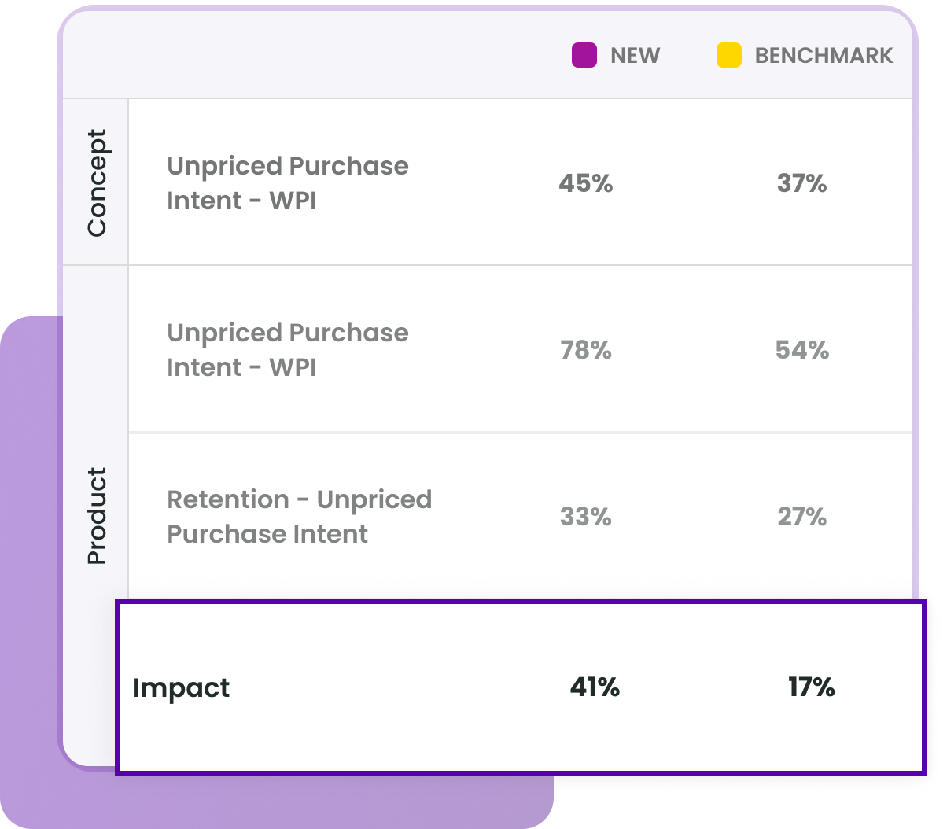Select Concept's Unpriced Purchase Intent - WPI row
947x829 pixels.
coord(520,182)
